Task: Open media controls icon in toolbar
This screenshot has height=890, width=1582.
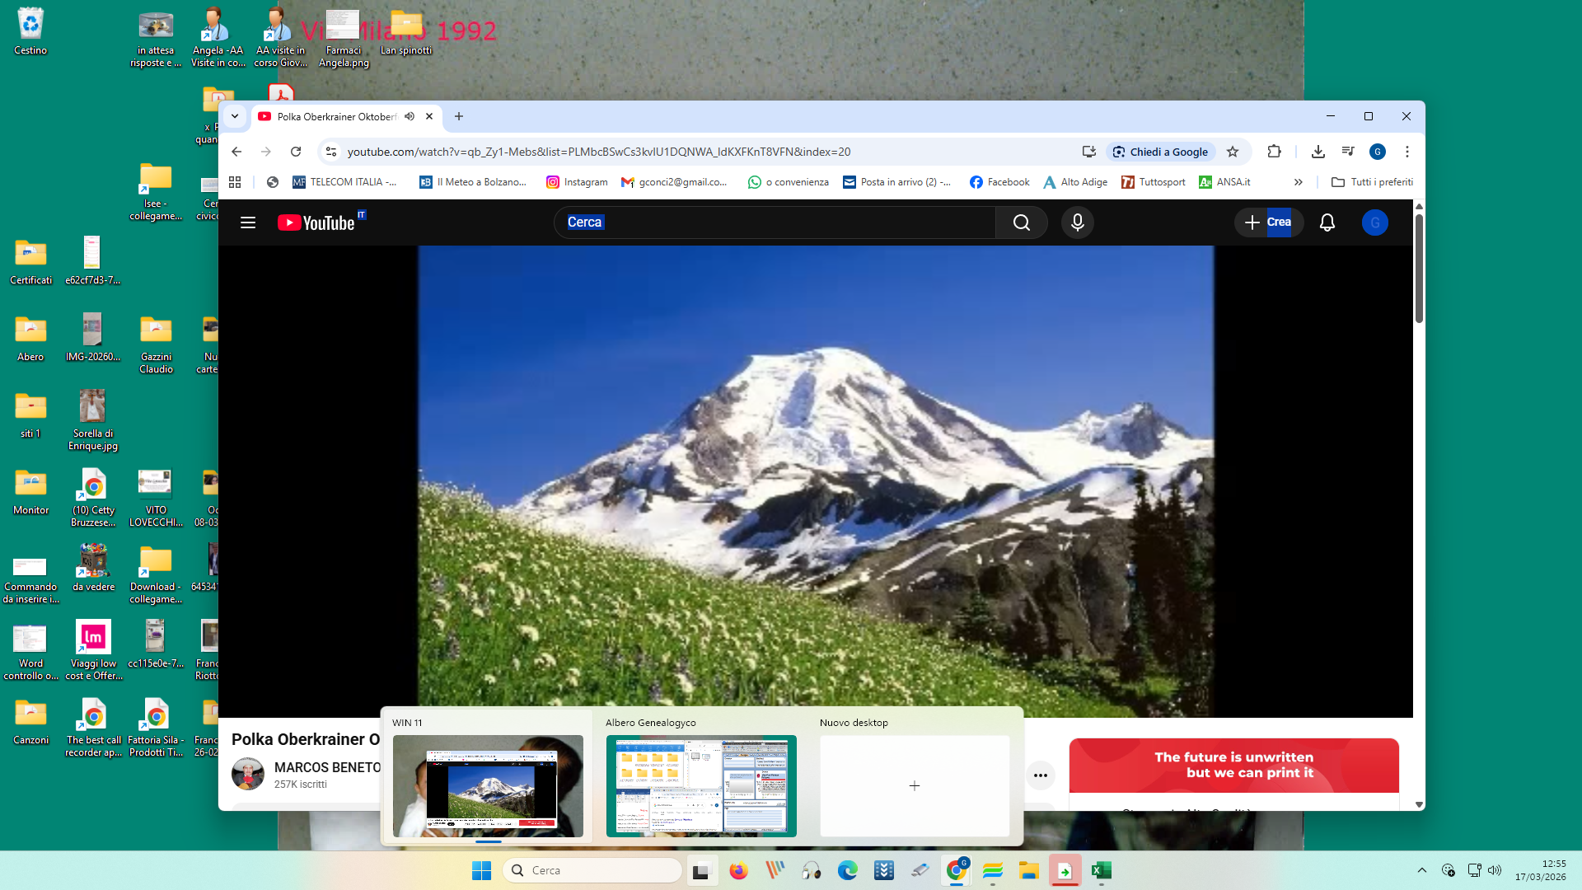Action: coord(1348,152)
